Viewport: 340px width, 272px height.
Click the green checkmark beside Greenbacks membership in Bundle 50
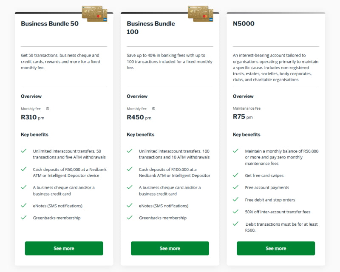click(24, 217)
